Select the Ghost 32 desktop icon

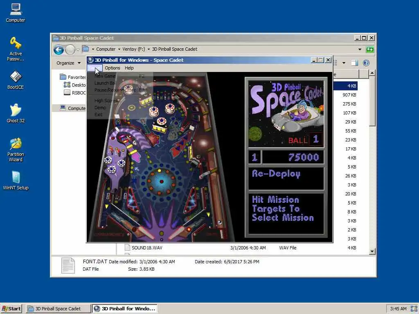pos(16,113)
